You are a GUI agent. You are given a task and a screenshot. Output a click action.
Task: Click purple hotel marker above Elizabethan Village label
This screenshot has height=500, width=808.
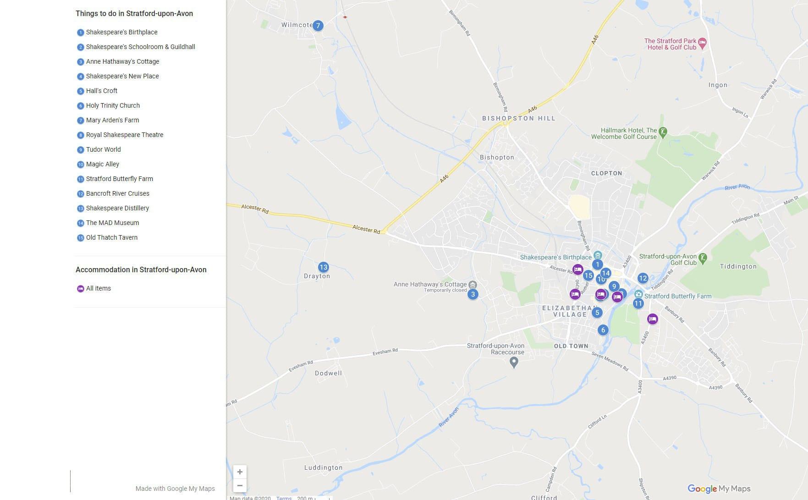(x=575, y=294)
